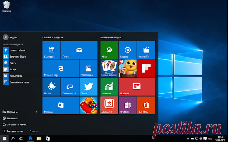Select the Корзина recycle bin desktop icon
The image size is (228, 142).
(x=7, y=7)
